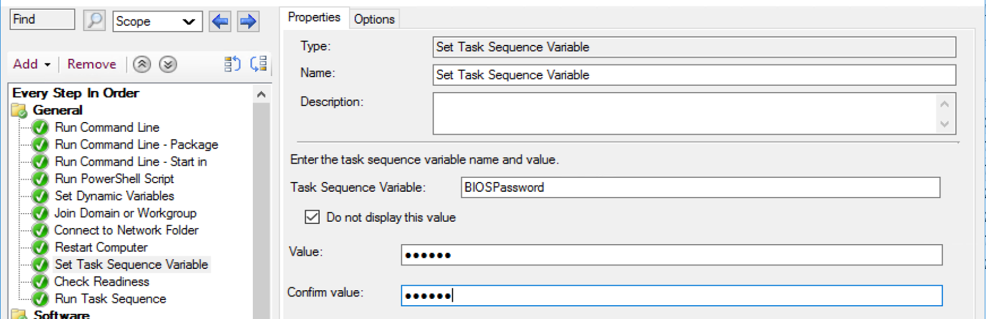This screenshot has width=986, height=319.
Task: Click the Task Sequence Variable field
Action: [700, 187]
